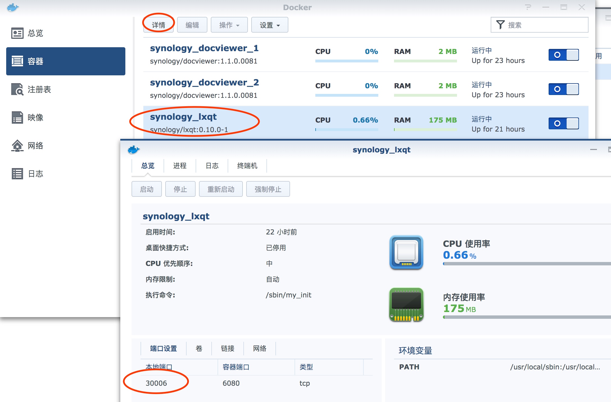The image size is (611, 402).
Task: Click the 编辑 edit button
Action: pos(192,25)
